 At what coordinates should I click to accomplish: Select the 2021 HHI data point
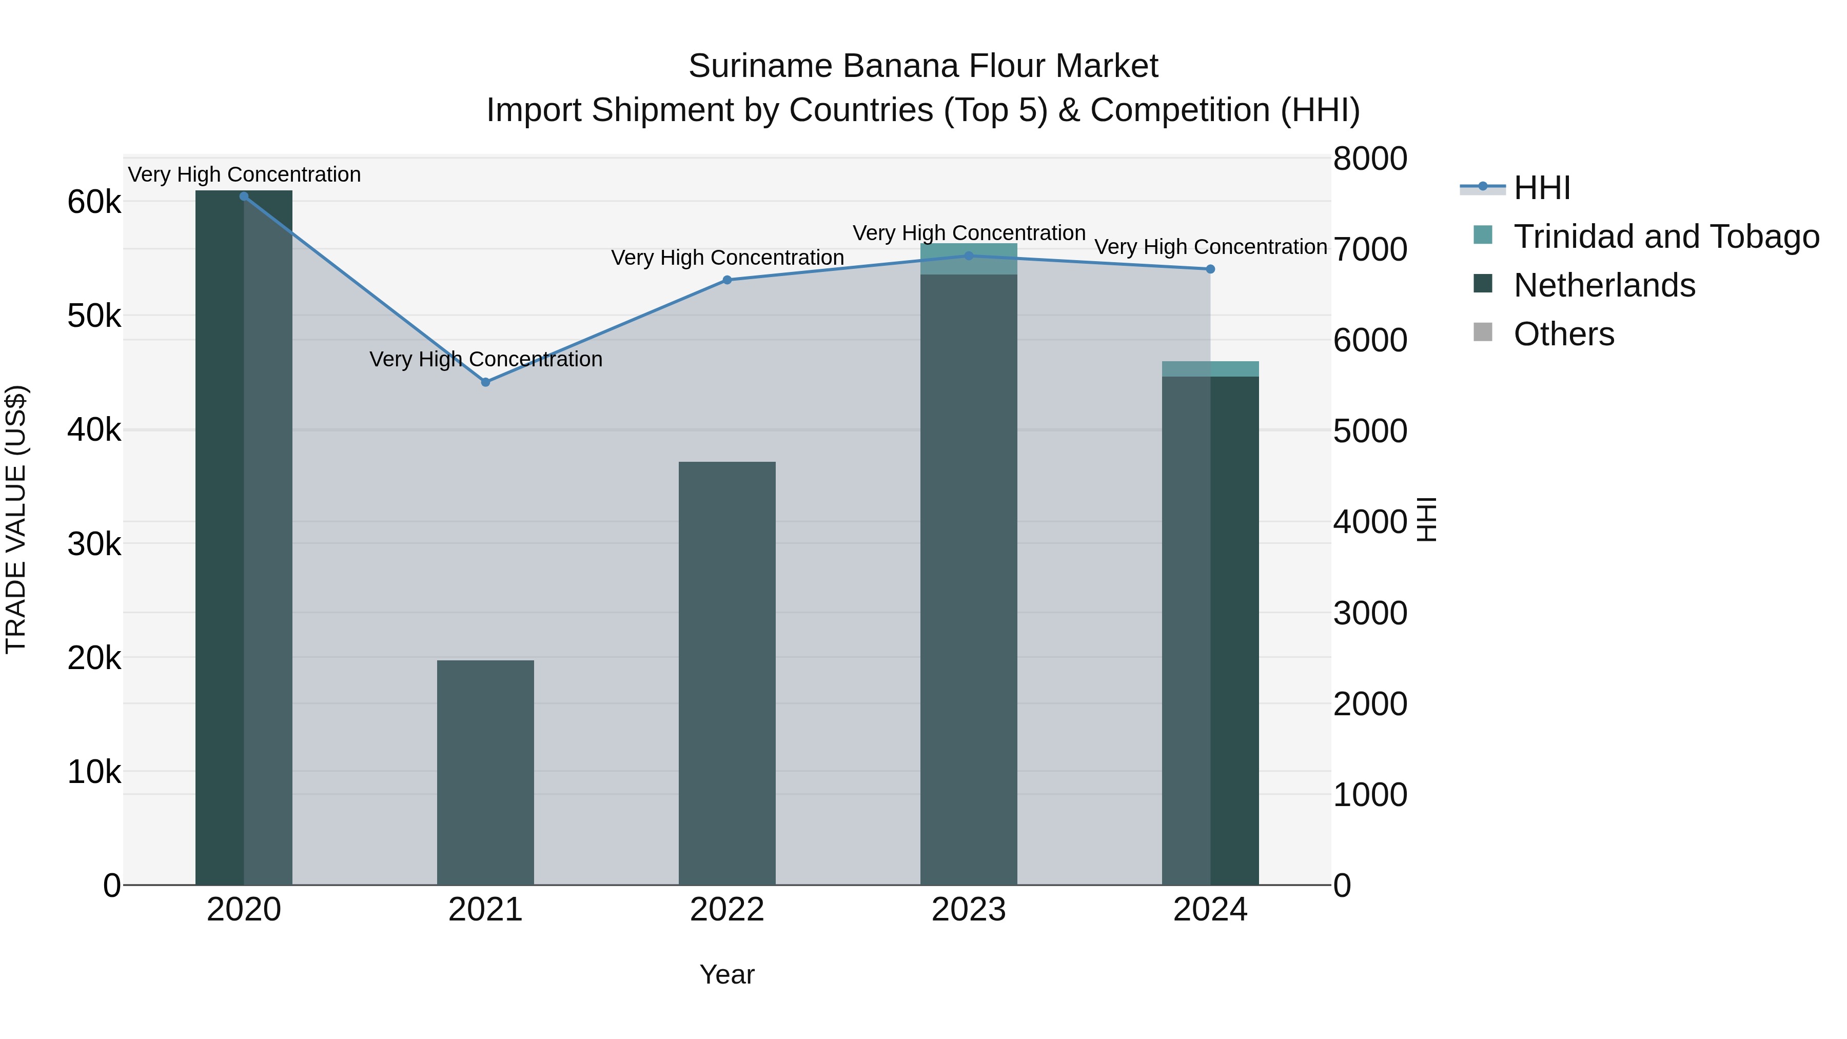(x=485, y=382)
